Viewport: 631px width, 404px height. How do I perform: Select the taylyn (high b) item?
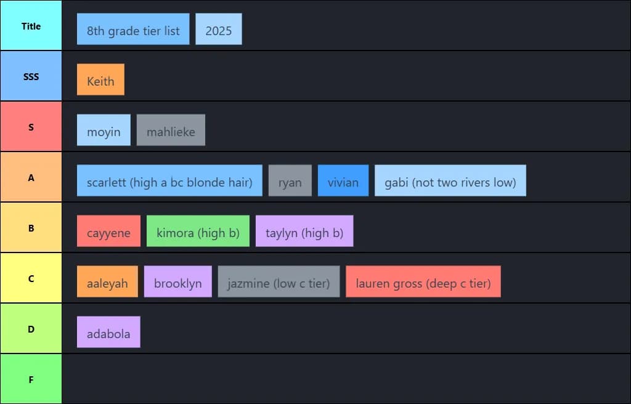point(304,232)
